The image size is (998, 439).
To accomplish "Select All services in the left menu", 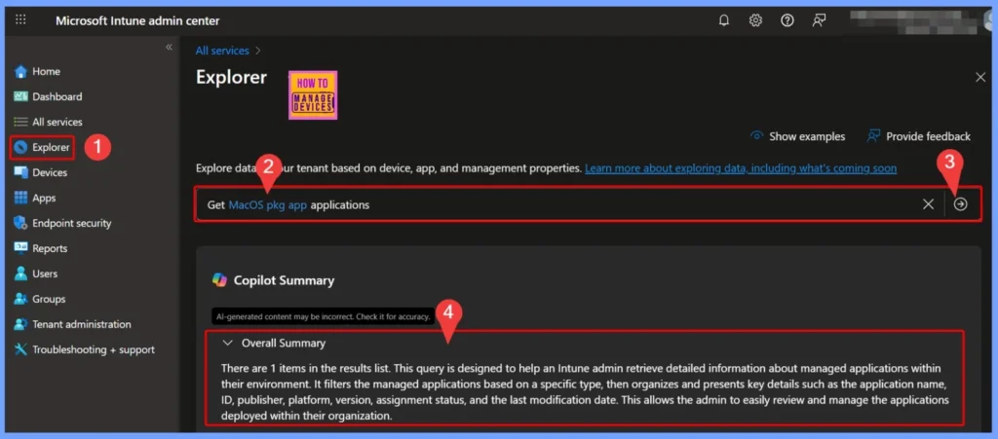I will (58, 122).
